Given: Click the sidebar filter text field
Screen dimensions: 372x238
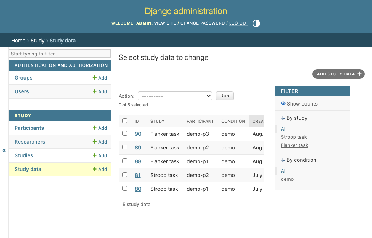Looking at the screenshot, I should tap(60, 54).
